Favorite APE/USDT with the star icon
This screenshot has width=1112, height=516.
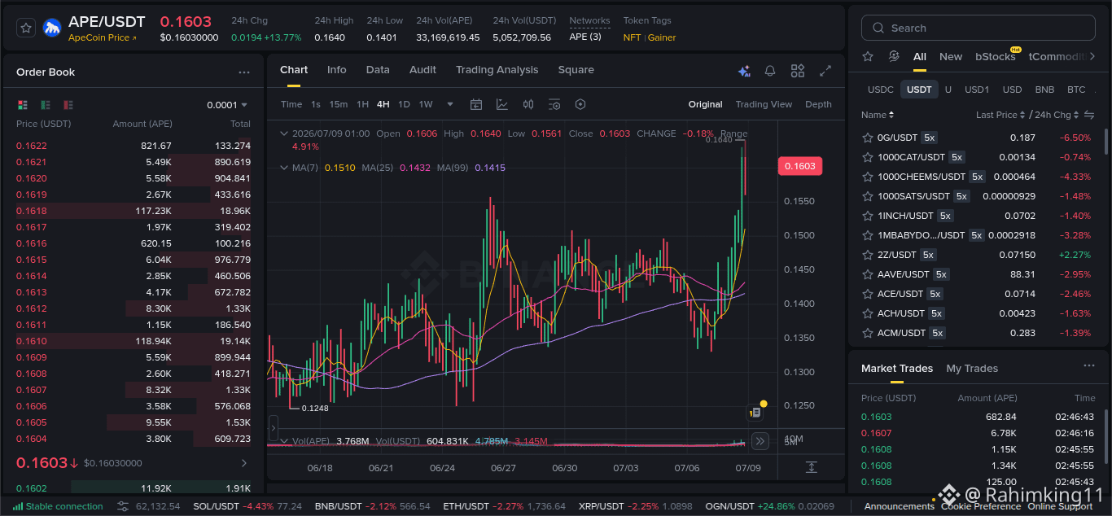click(26, 28)
